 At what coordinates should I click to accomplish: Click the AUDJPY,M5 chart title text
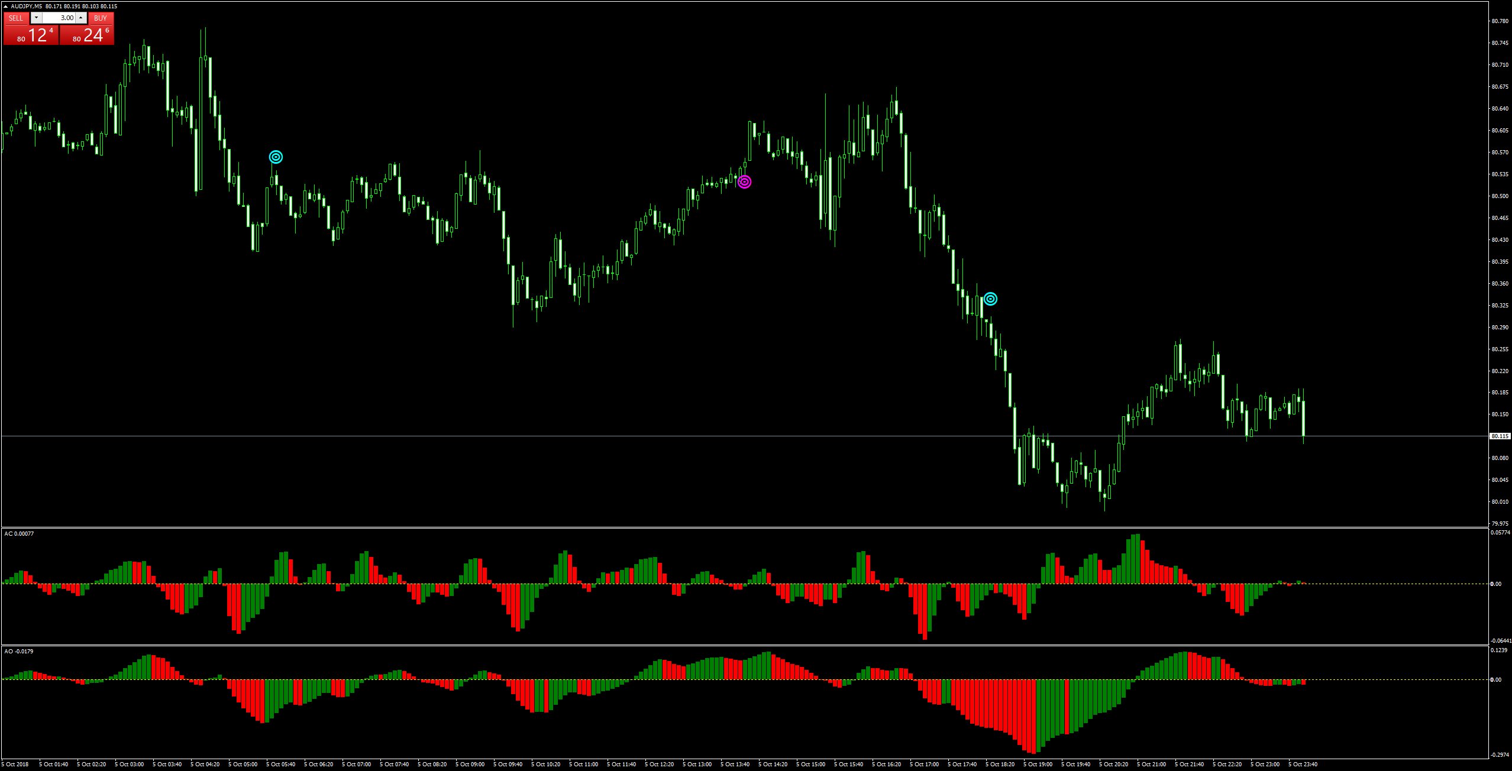coord(27,7)
